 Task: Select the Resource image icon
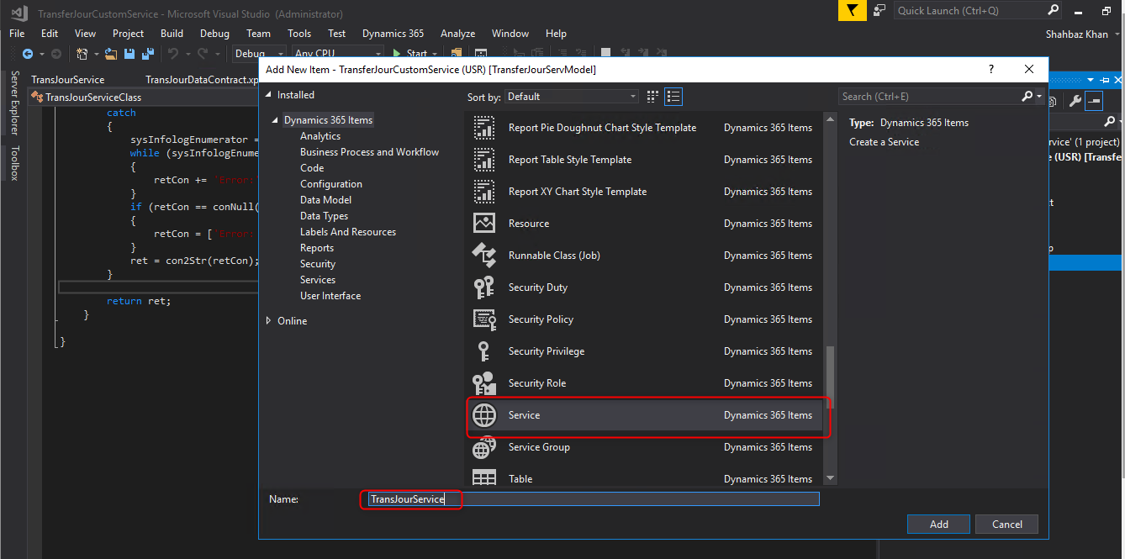point(484,224)
